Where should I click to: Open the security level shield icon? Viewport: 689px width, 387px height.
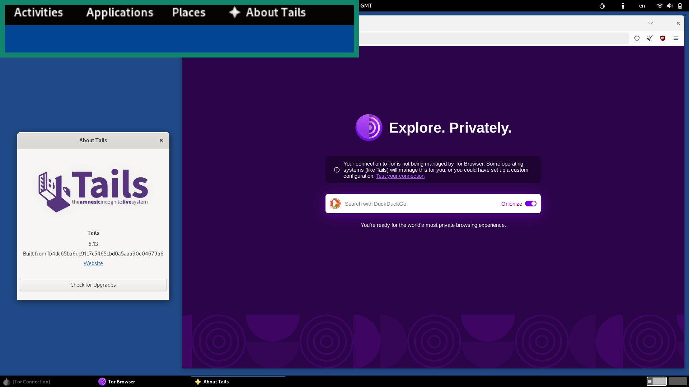pos(637,38)
